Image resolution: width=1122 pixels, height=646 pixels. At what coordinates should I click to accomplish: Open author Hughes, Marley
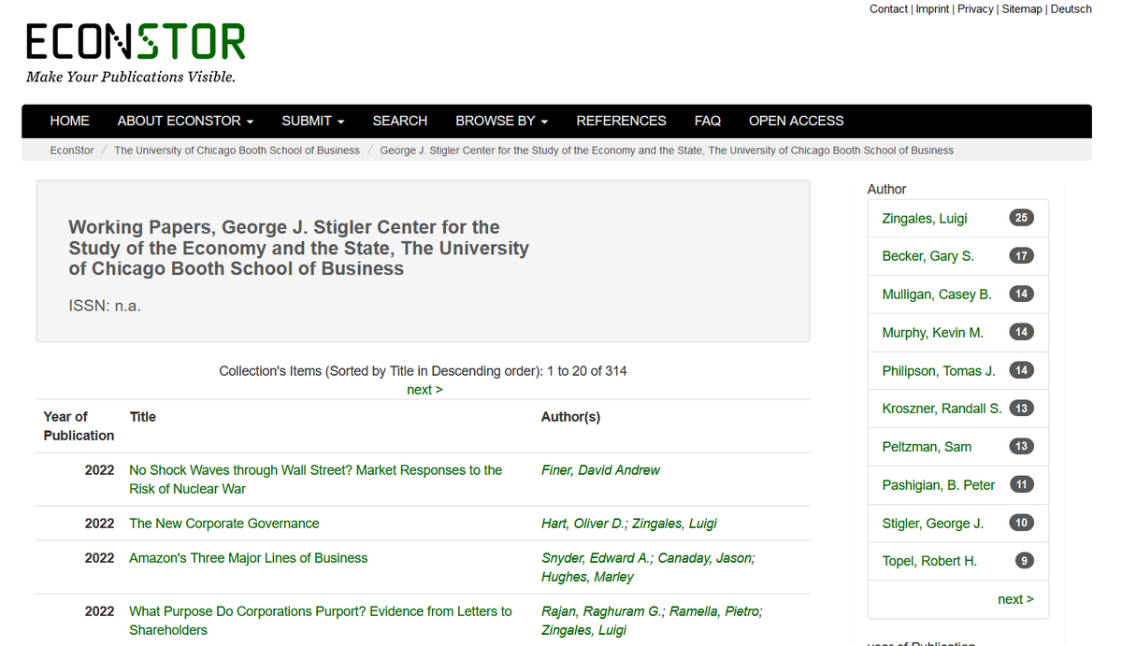click(x=587, y=577)
